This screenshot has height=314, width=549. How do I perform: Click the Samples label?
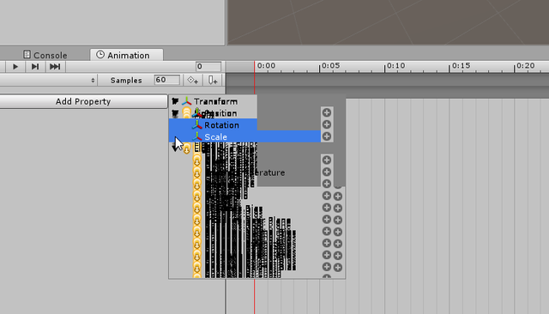pyautogui.click(x=126, y=80)
